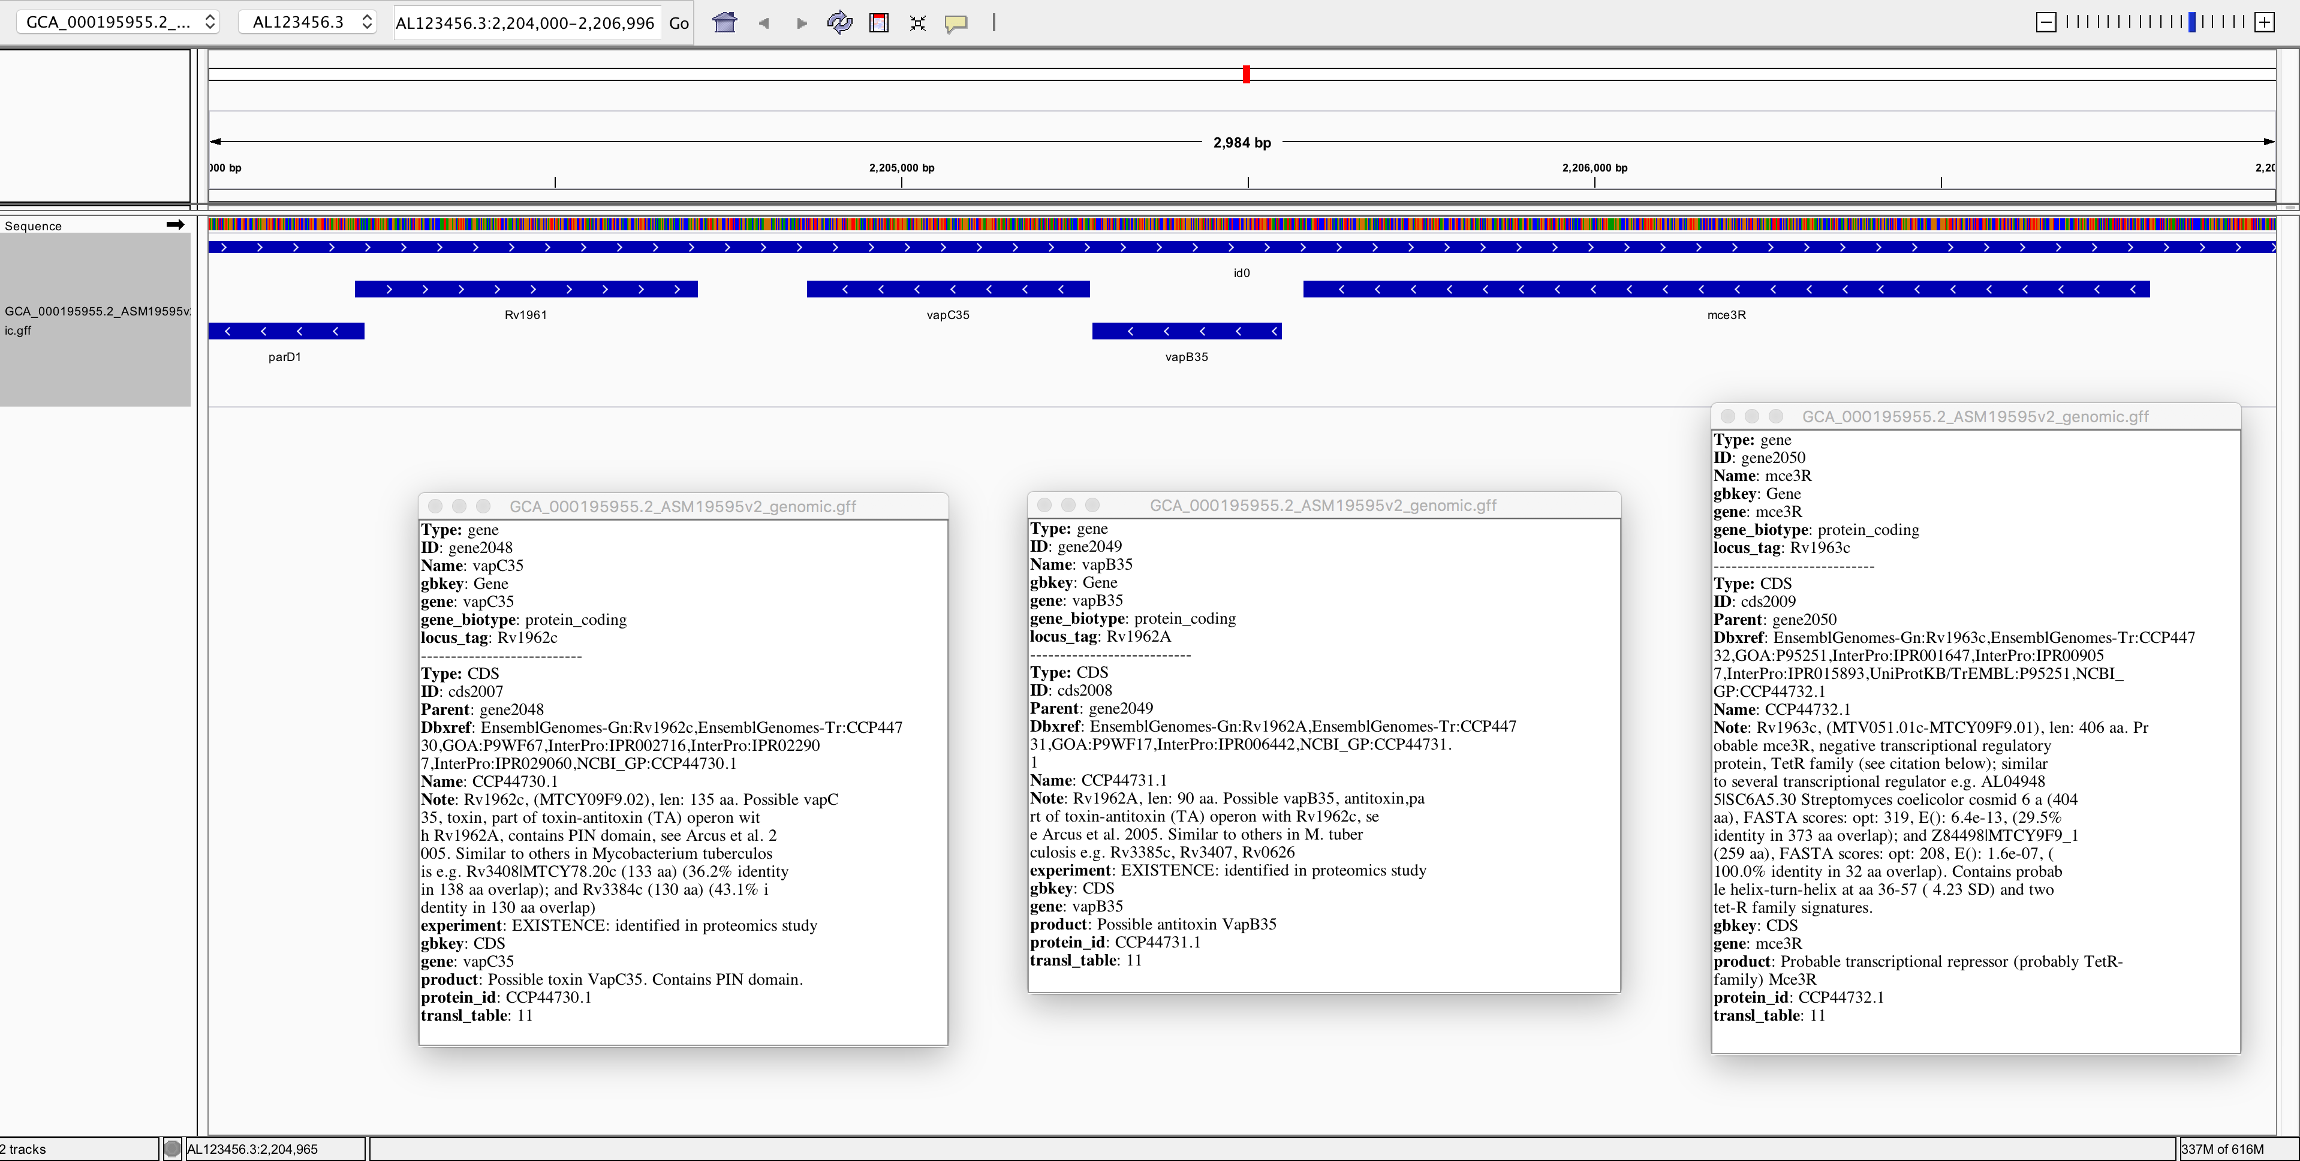Click resize tracks to fit window icon
Viewport: 2300px width, 1161px height.
click(917, 23)
